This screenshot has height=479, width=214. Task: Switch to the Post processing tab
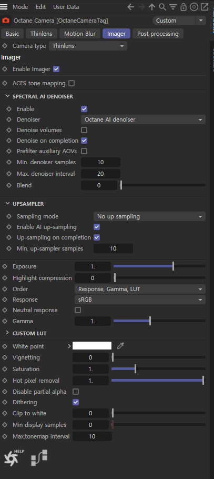(x=158, y=34)
